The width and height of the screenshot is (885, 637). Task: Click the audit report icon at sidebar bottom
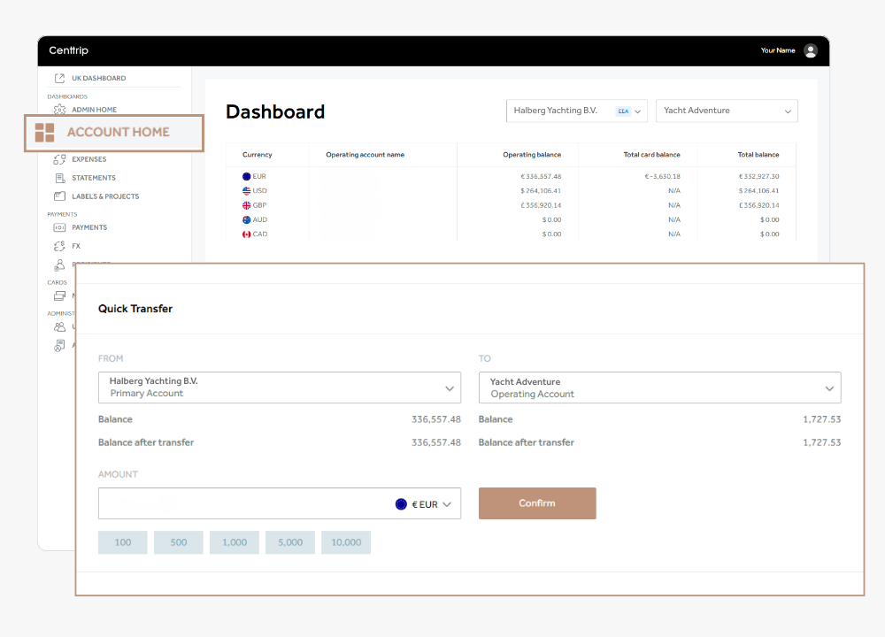click(60, 345)
